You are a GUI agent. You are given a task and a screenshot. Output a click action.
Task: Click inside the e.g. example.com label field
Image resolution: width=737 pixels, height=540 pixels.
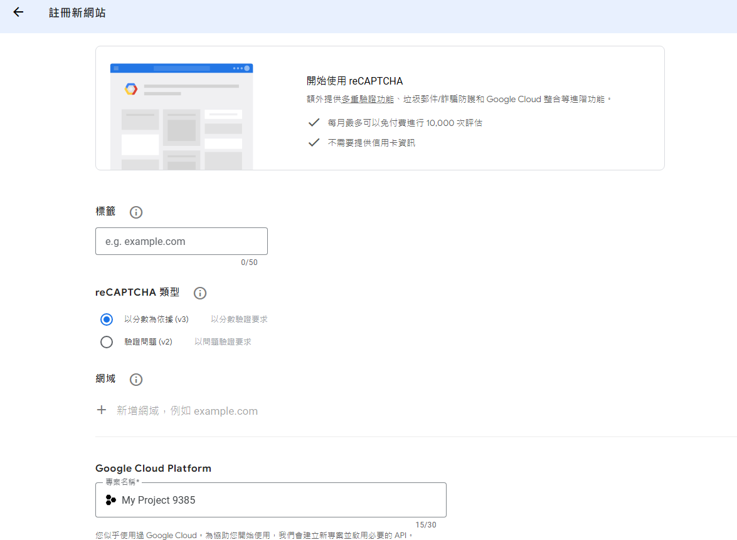[181, 241]
